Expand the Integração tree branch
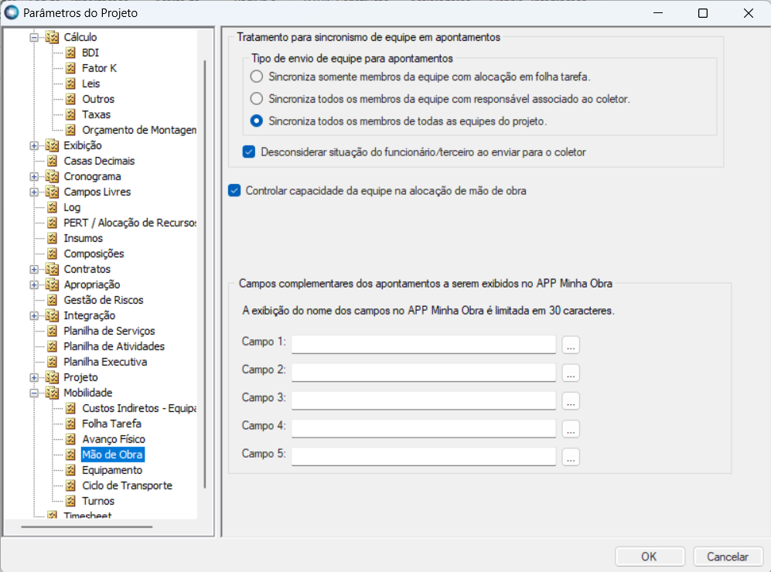The image size is (771, 572). pos(34,315)
